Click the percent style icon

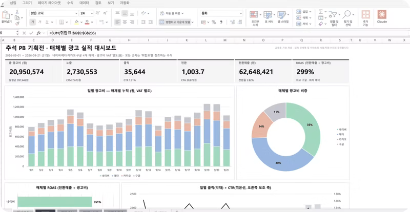(214, 22)
